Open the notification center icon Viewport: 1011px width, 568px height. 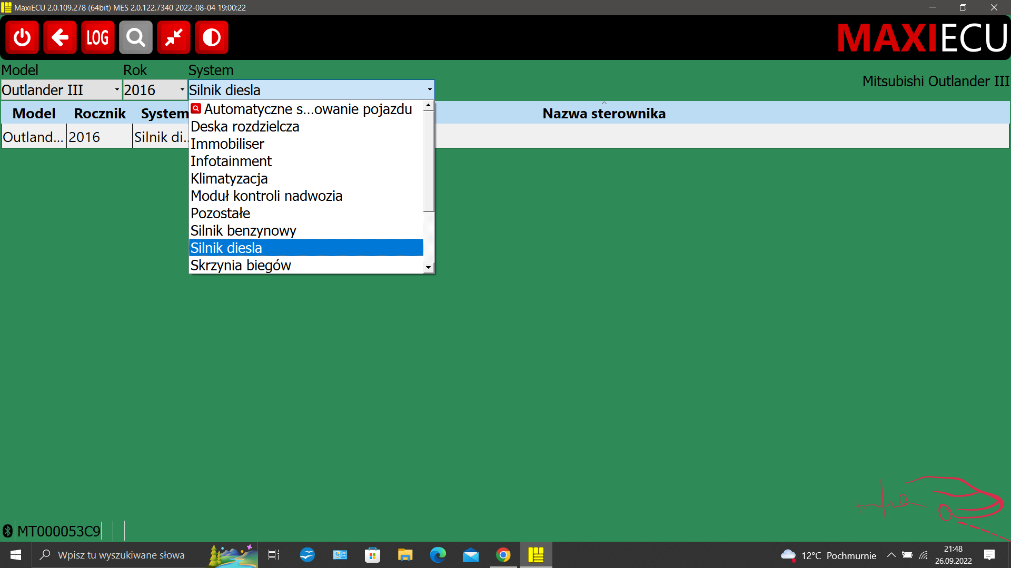(989, 555)
